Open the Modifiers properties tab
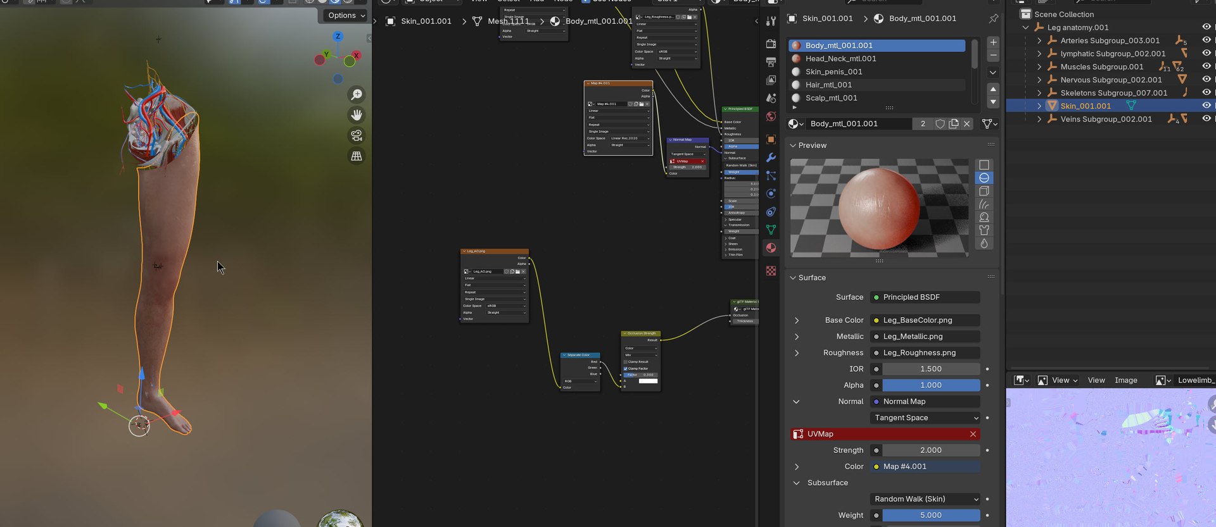The image size is (1216, 527). click(x=771, y=158)
